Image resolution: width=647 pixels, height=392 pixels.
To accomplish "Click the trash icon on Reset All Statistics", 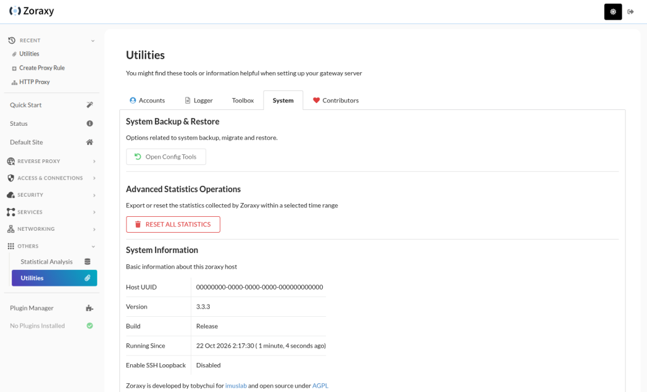I will click(x=138, y=224).
